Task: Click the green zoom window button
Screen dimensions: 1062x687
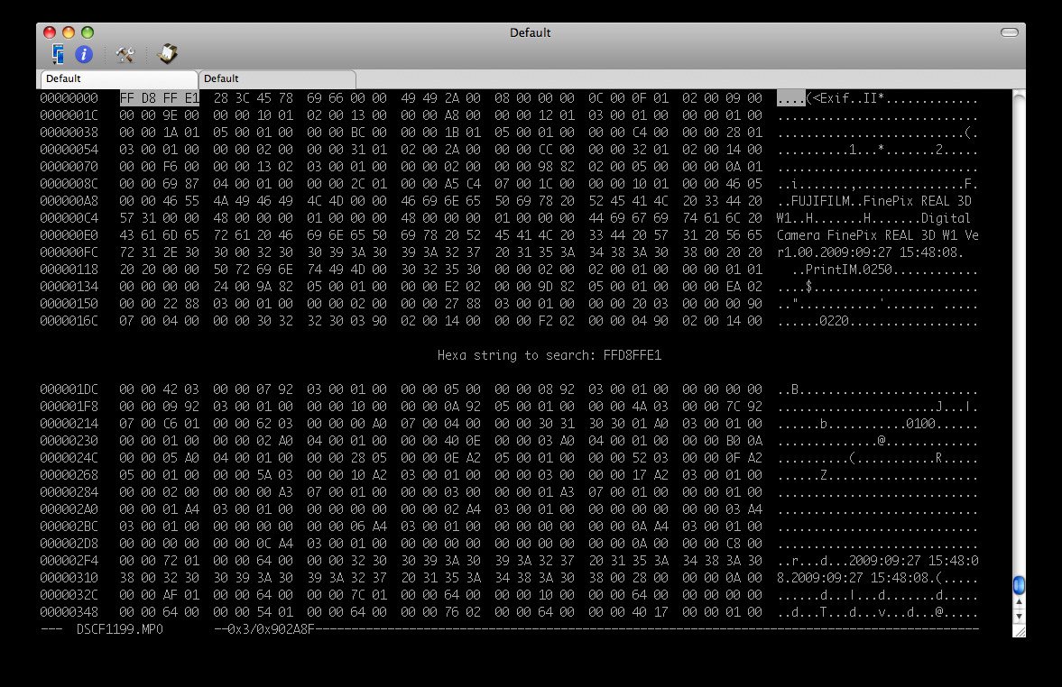Action: point(88,32)
